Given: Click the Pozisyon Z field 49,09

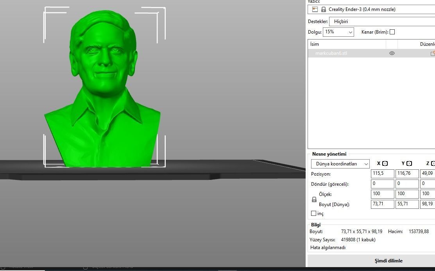Looking at the screenshot, I should coord(428,174).
